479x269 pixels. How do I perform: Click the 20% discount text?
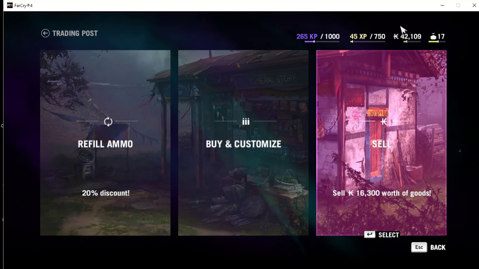[x=106, y=193]
